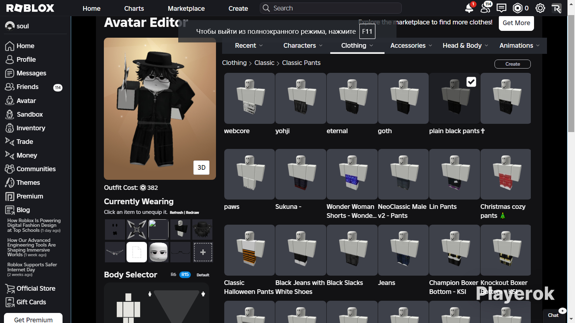Expand the Accessories dropdown

[x=411, y=46]
